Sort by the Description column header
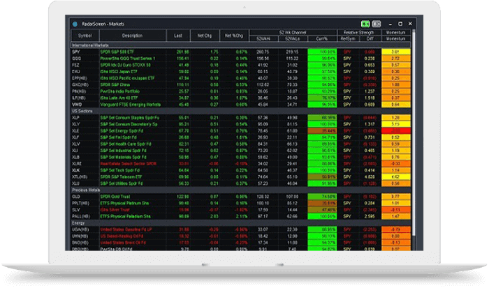 132,36
